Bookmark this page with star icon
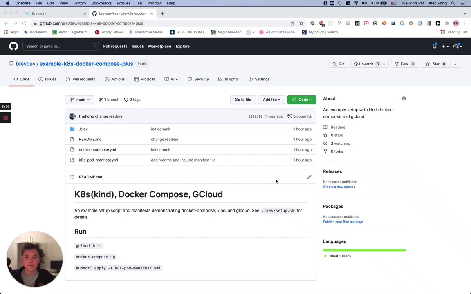 [x=301, y=23]
